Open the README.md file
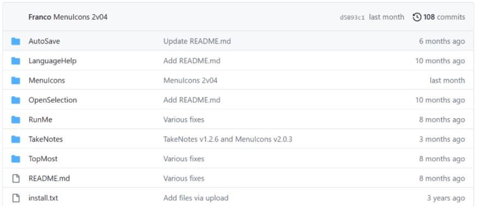Screen dimensions: 478x219 pyautogui.click(x=49, y=179)
